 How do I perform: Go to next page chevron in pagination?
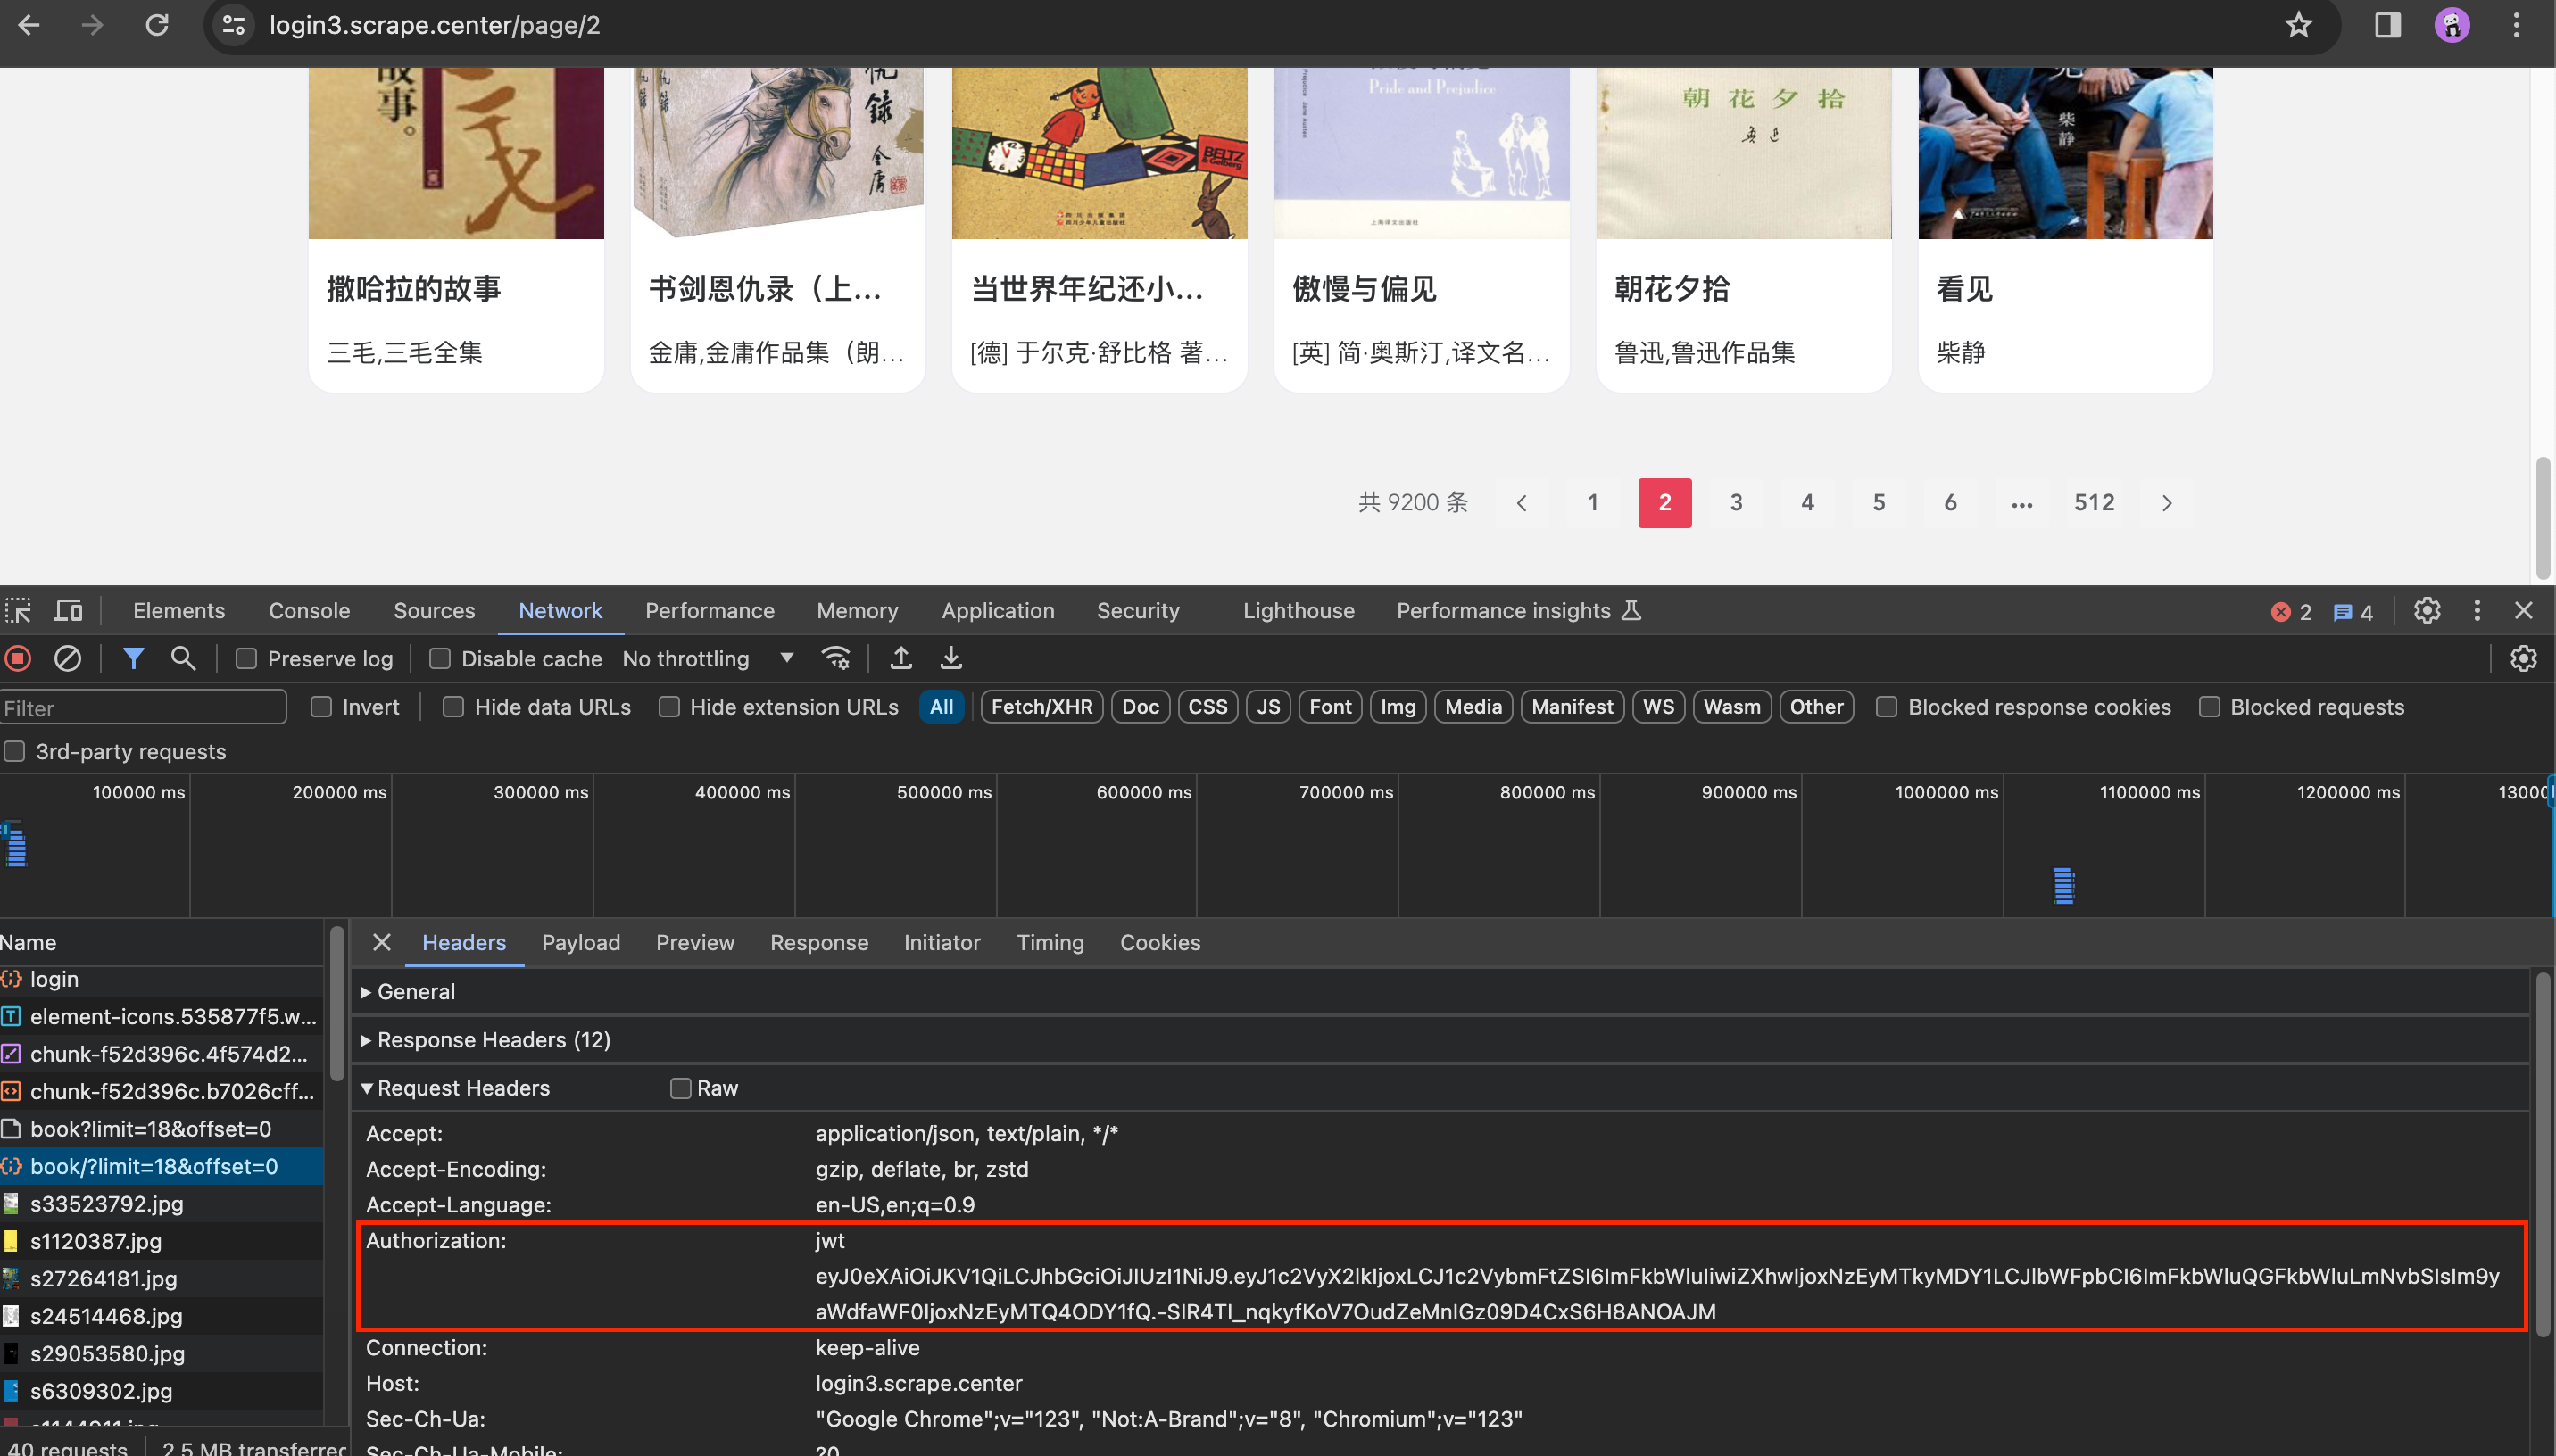click(2166, 502)
